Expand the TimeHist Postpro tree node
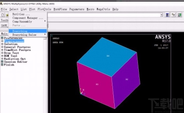184x113 pixels. coord(2,50)
